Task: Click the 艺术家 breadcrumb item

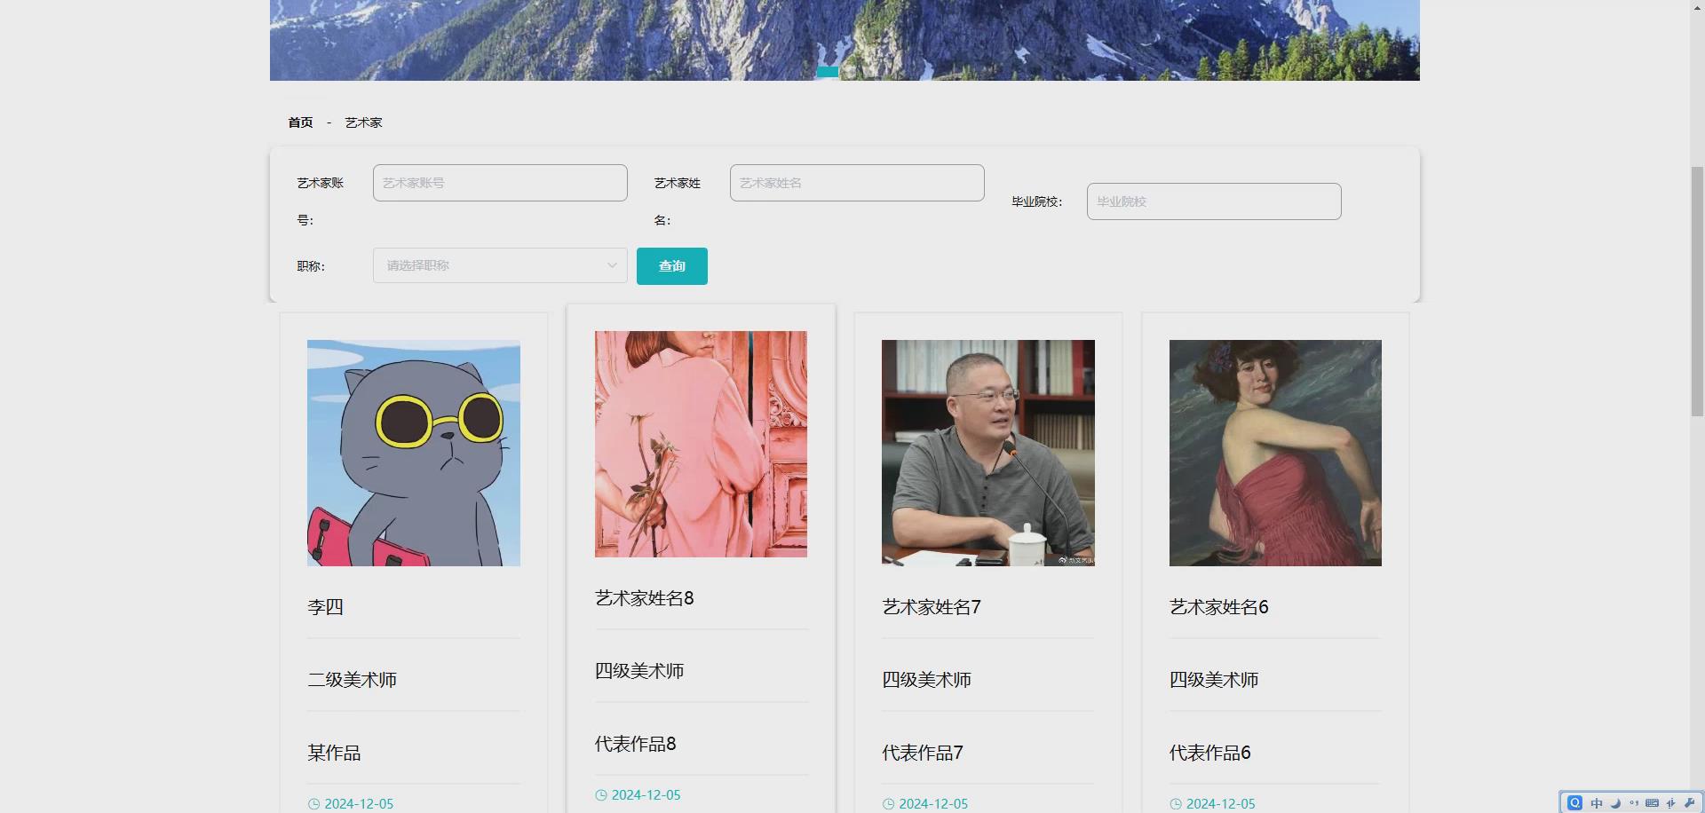Action: click(363, 122)
